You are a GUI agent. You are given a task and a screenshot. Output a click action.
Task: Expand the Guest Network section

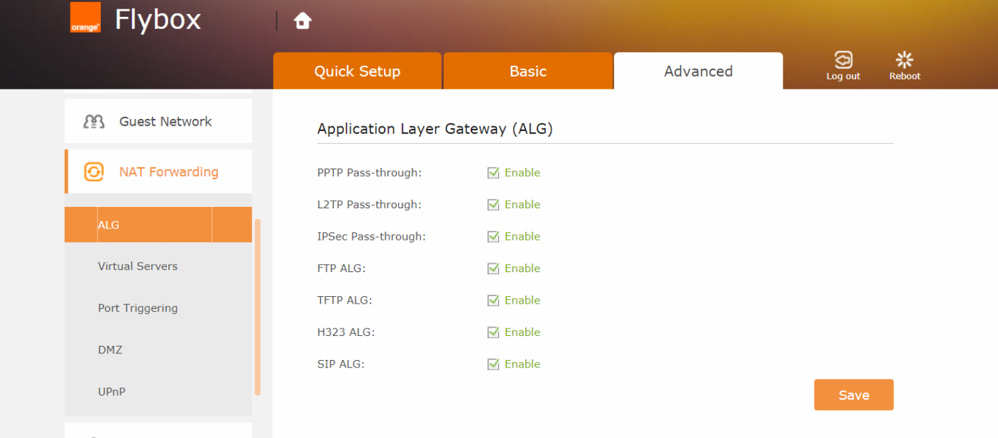click(165, 122)
